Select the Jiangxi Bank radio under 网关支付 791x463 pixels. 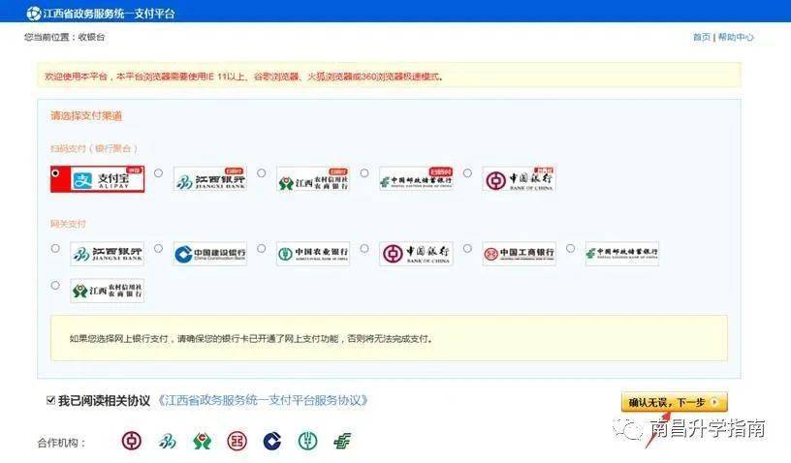(x=55, y=248)
